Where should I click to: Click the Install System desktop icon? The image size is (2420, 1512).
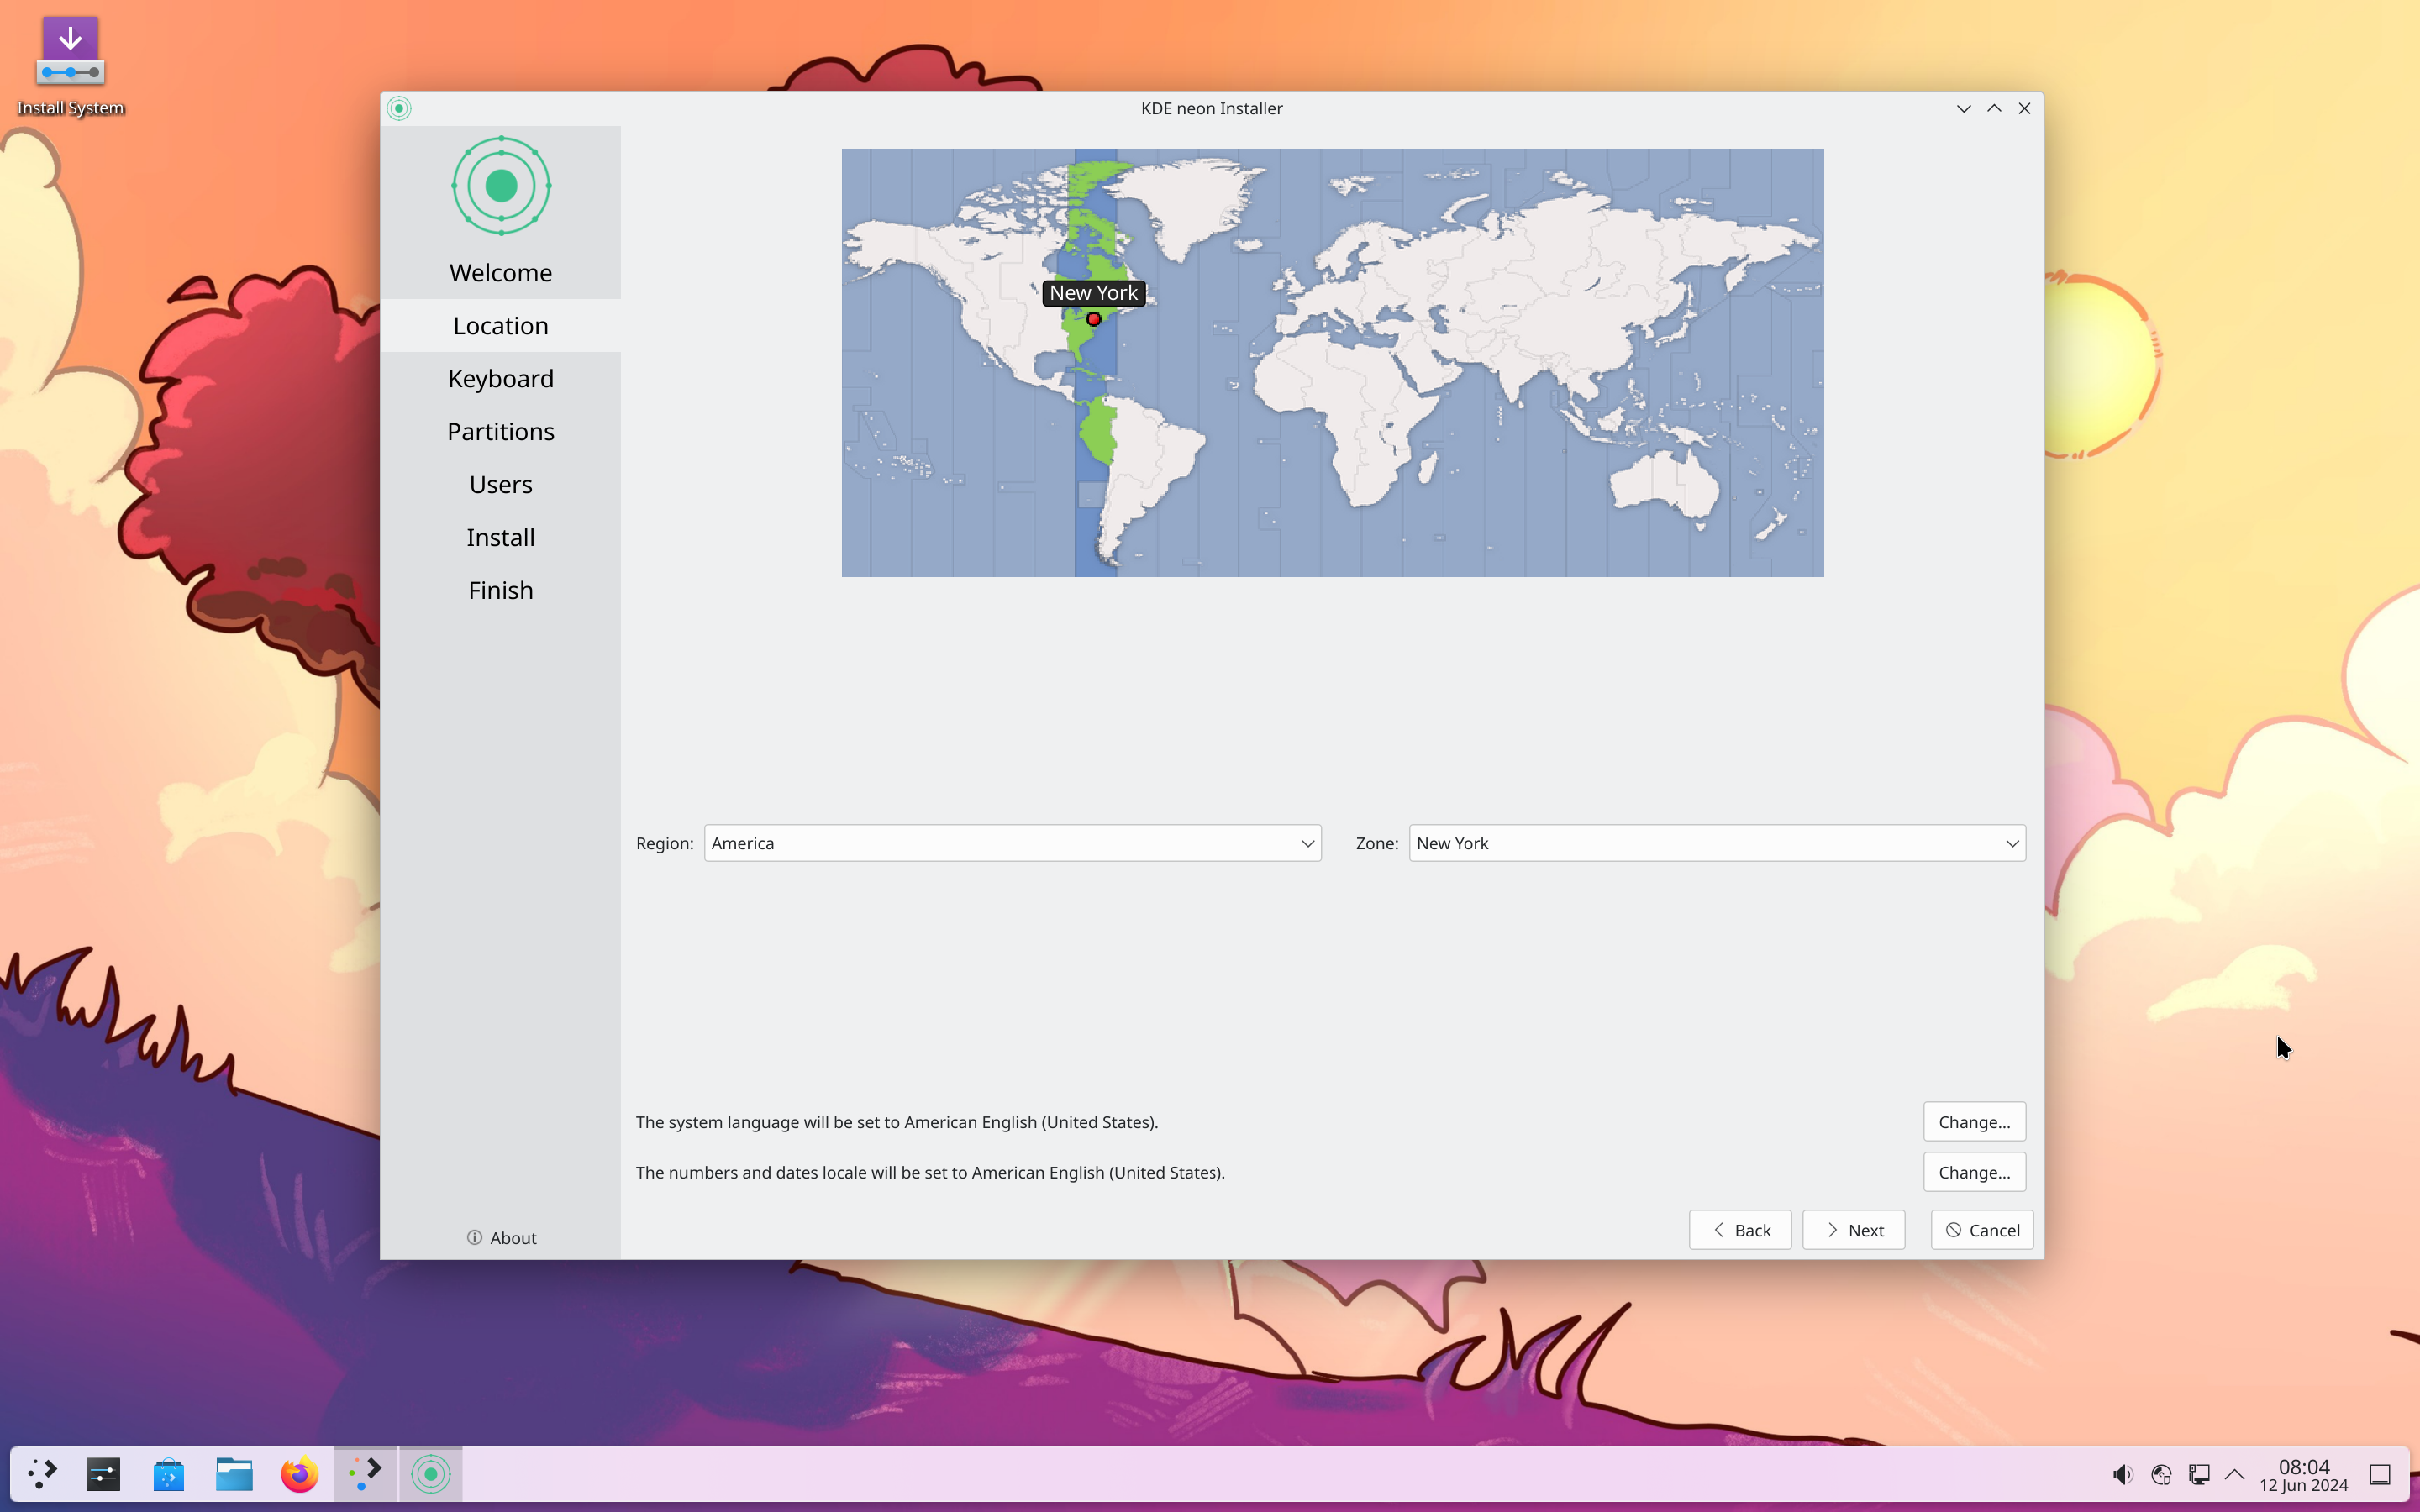(x=70, y=63)
